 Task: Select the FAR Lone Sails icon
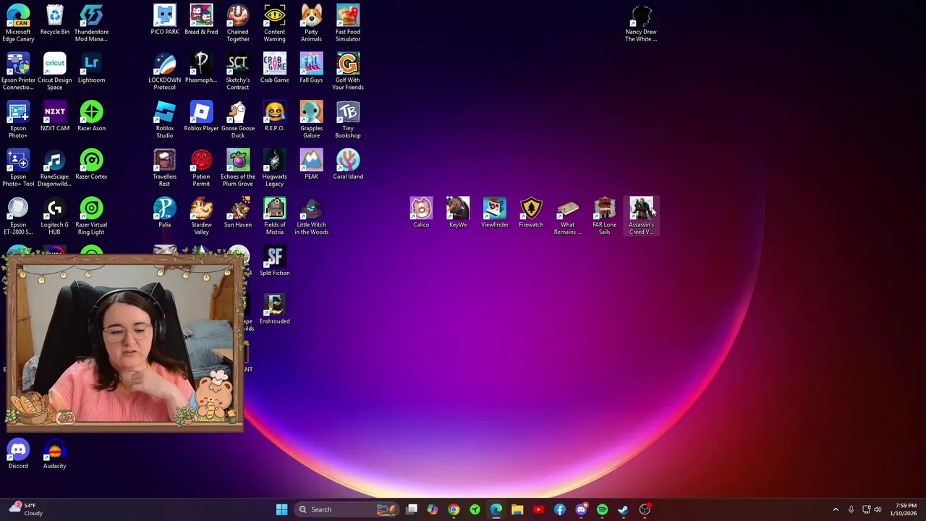[x=605, y=216]
